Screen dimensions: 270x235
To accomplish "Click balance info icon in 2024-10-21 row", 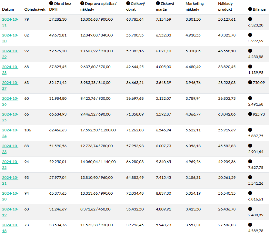I will tap(250, 178).
